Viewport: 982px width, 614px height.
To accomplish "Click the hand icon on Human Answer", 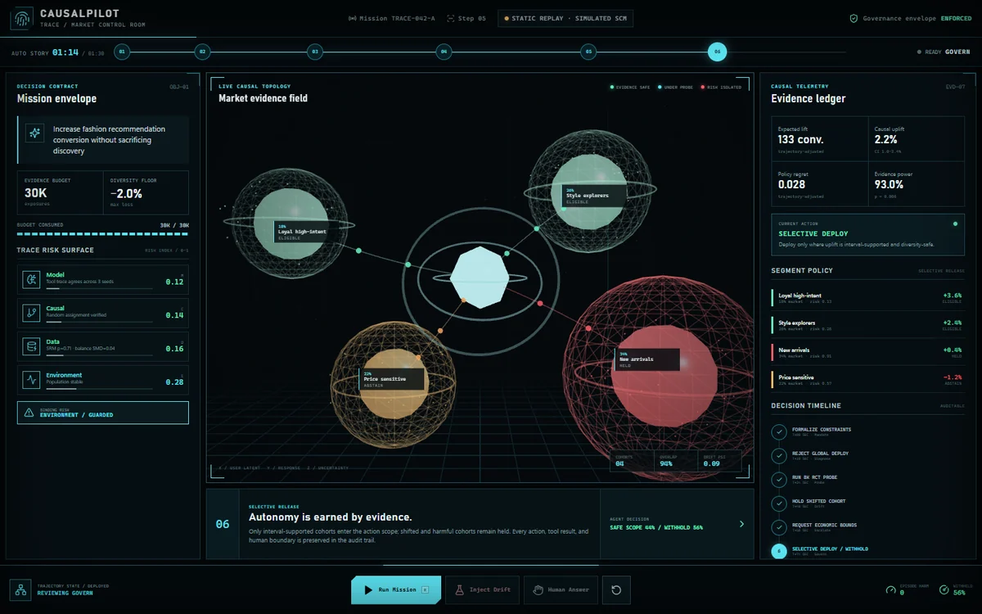I will 538,589.
